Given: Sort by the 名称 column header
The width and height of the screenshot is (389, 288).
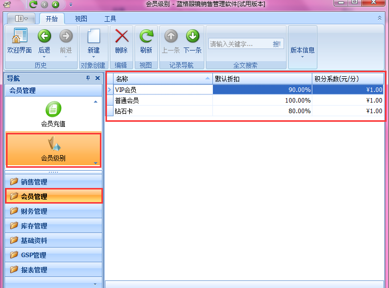Looking at the screenshot, I should pos(163,79).
